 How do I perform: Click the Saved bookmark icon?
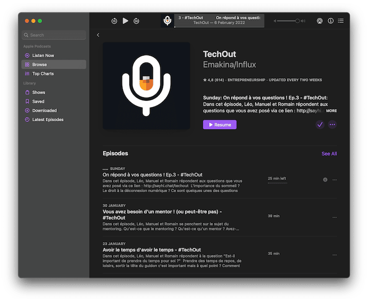pos(27,101)
